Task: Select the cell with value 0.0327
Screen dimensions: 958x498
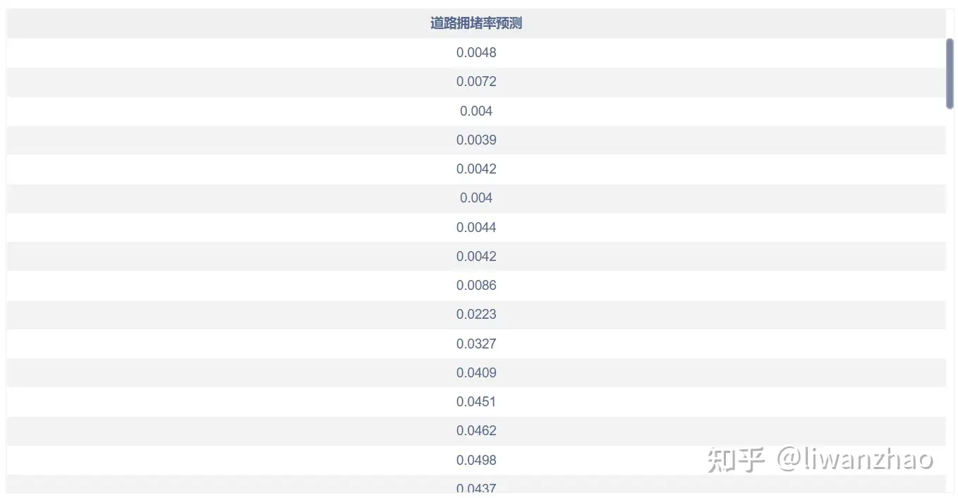Action: pos(476,344)
